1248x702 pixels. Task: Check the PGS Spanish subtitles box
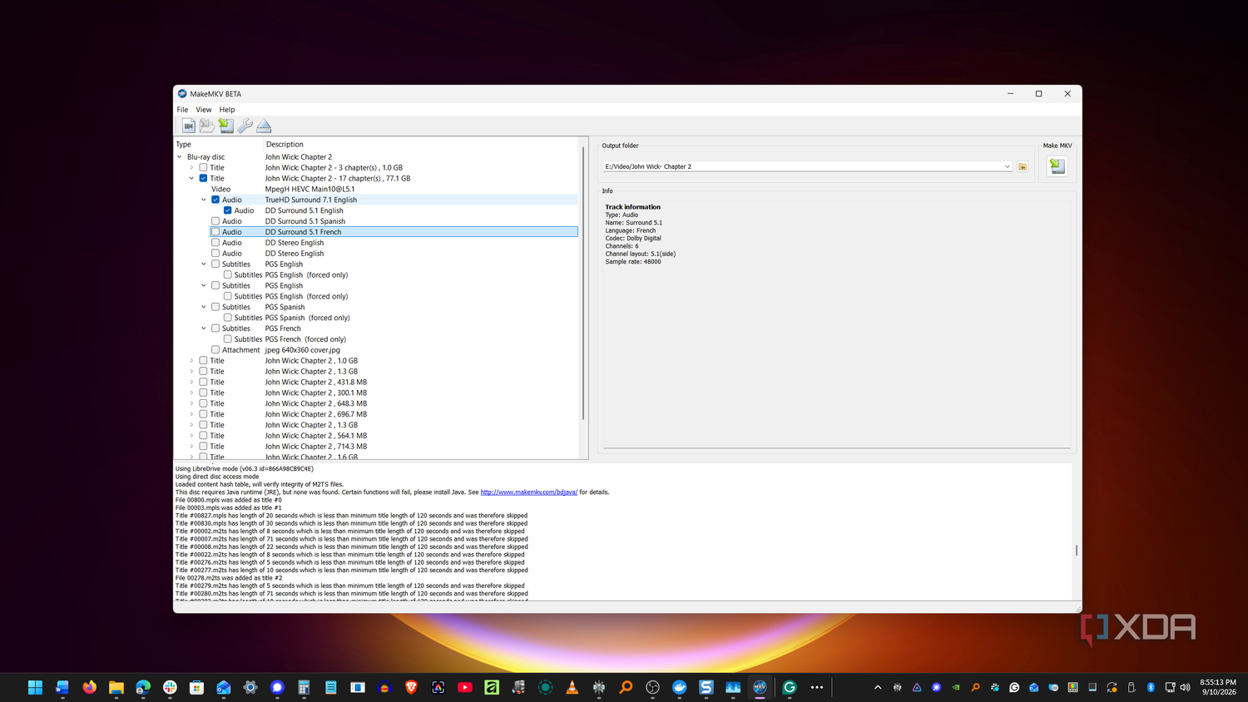(x=215, y=307)
